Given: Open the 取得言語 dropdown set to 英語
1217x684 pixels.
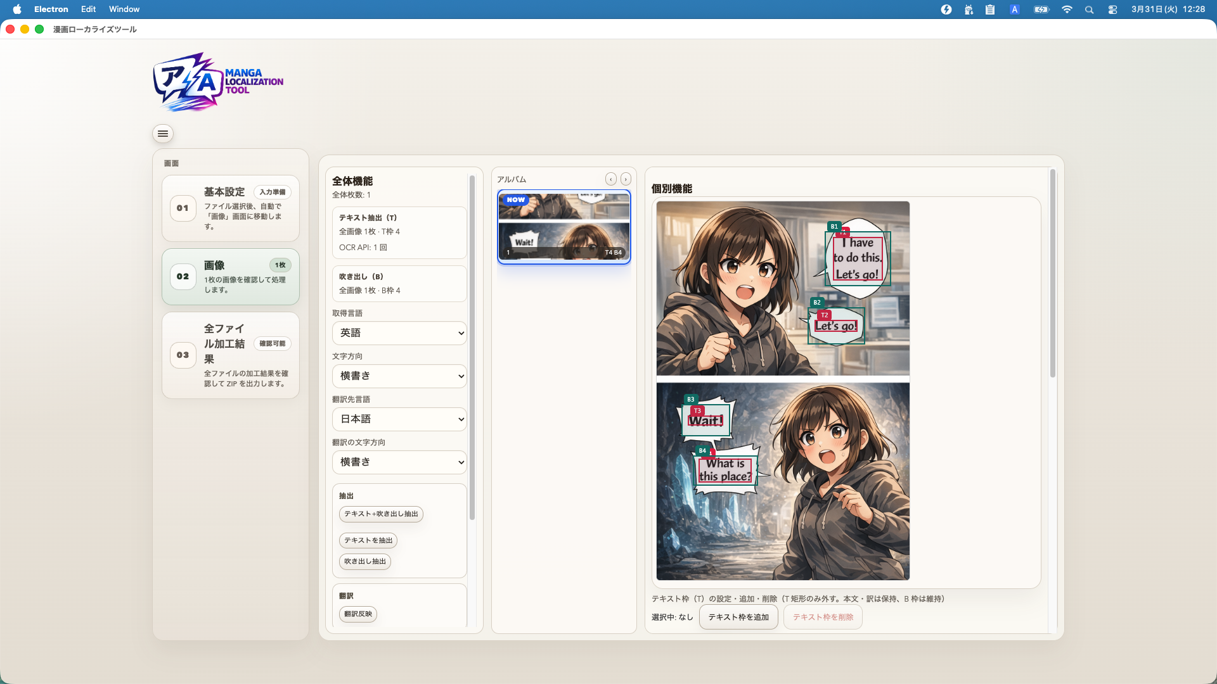Looking at the screenshot, I should pos(399,333).
